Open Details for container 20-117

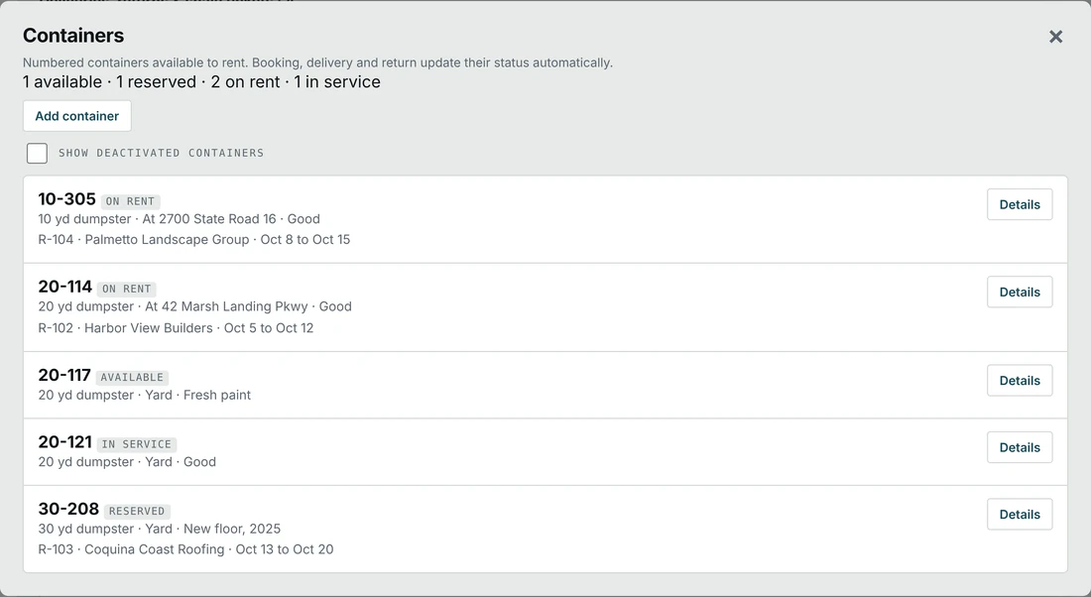tap(1020, 381)
